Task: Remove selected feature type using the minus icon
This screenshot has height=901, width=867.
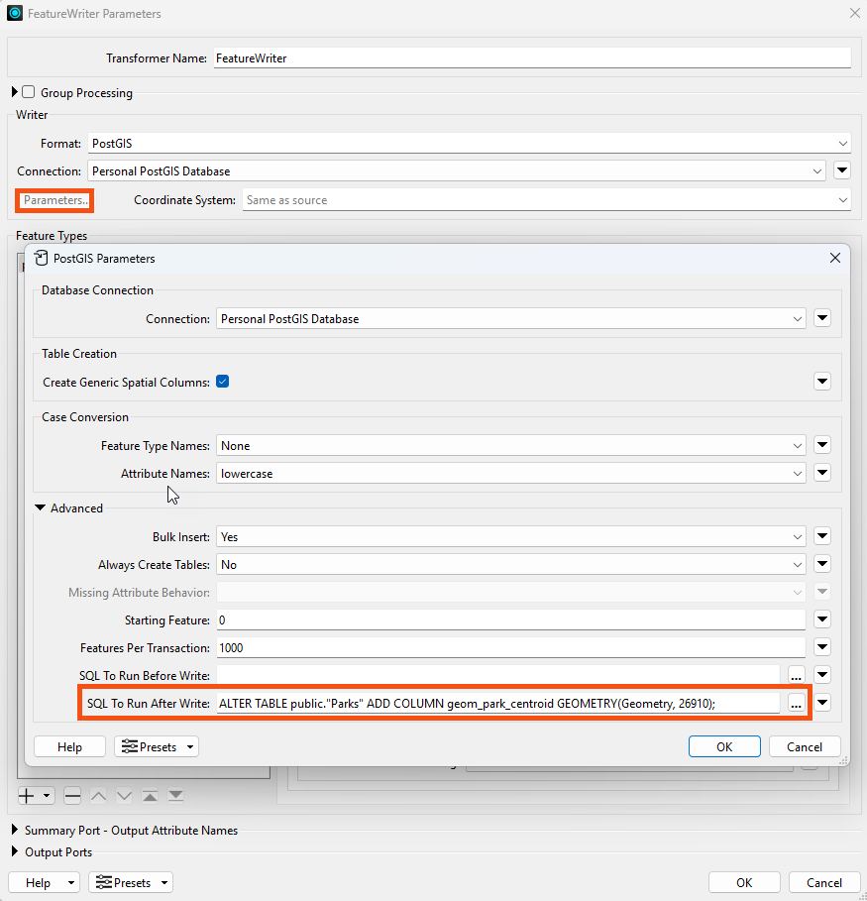Action: [71, 795]
